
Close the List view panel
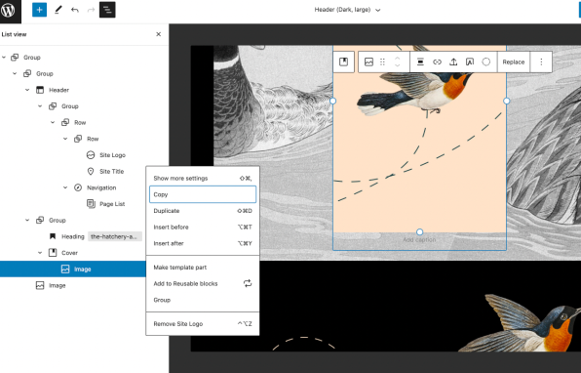click(159, 34)
